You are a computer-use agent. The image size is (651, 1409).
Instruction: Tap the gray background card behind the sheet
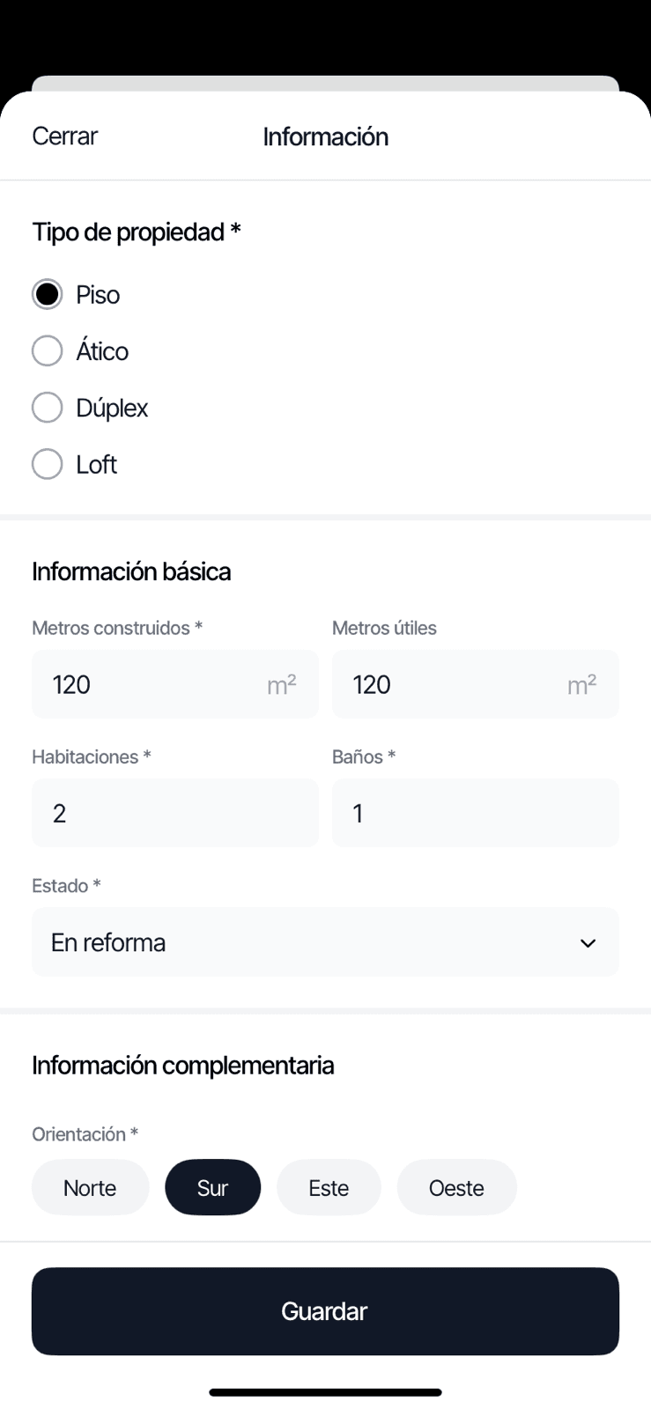[x=325, y=83]
